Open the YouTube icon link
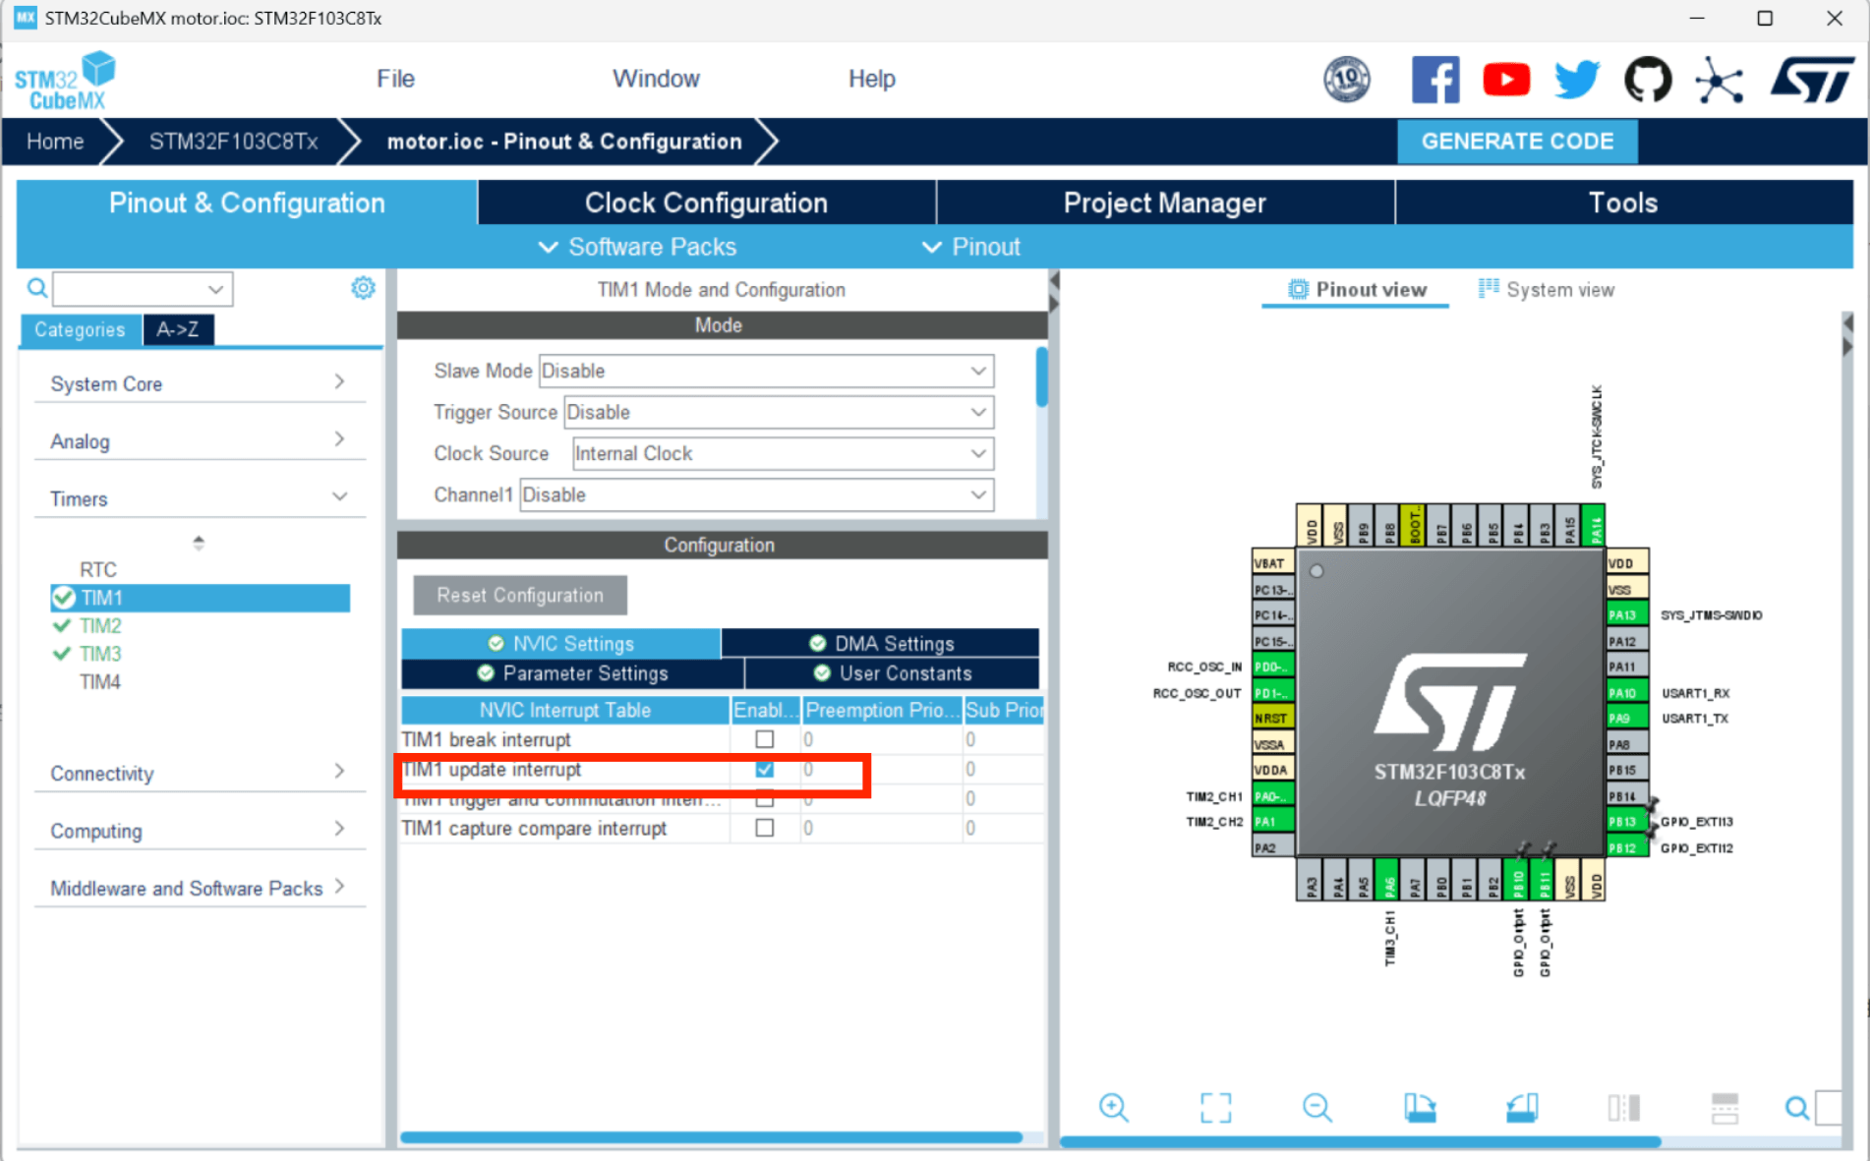 pos(1505,79)
